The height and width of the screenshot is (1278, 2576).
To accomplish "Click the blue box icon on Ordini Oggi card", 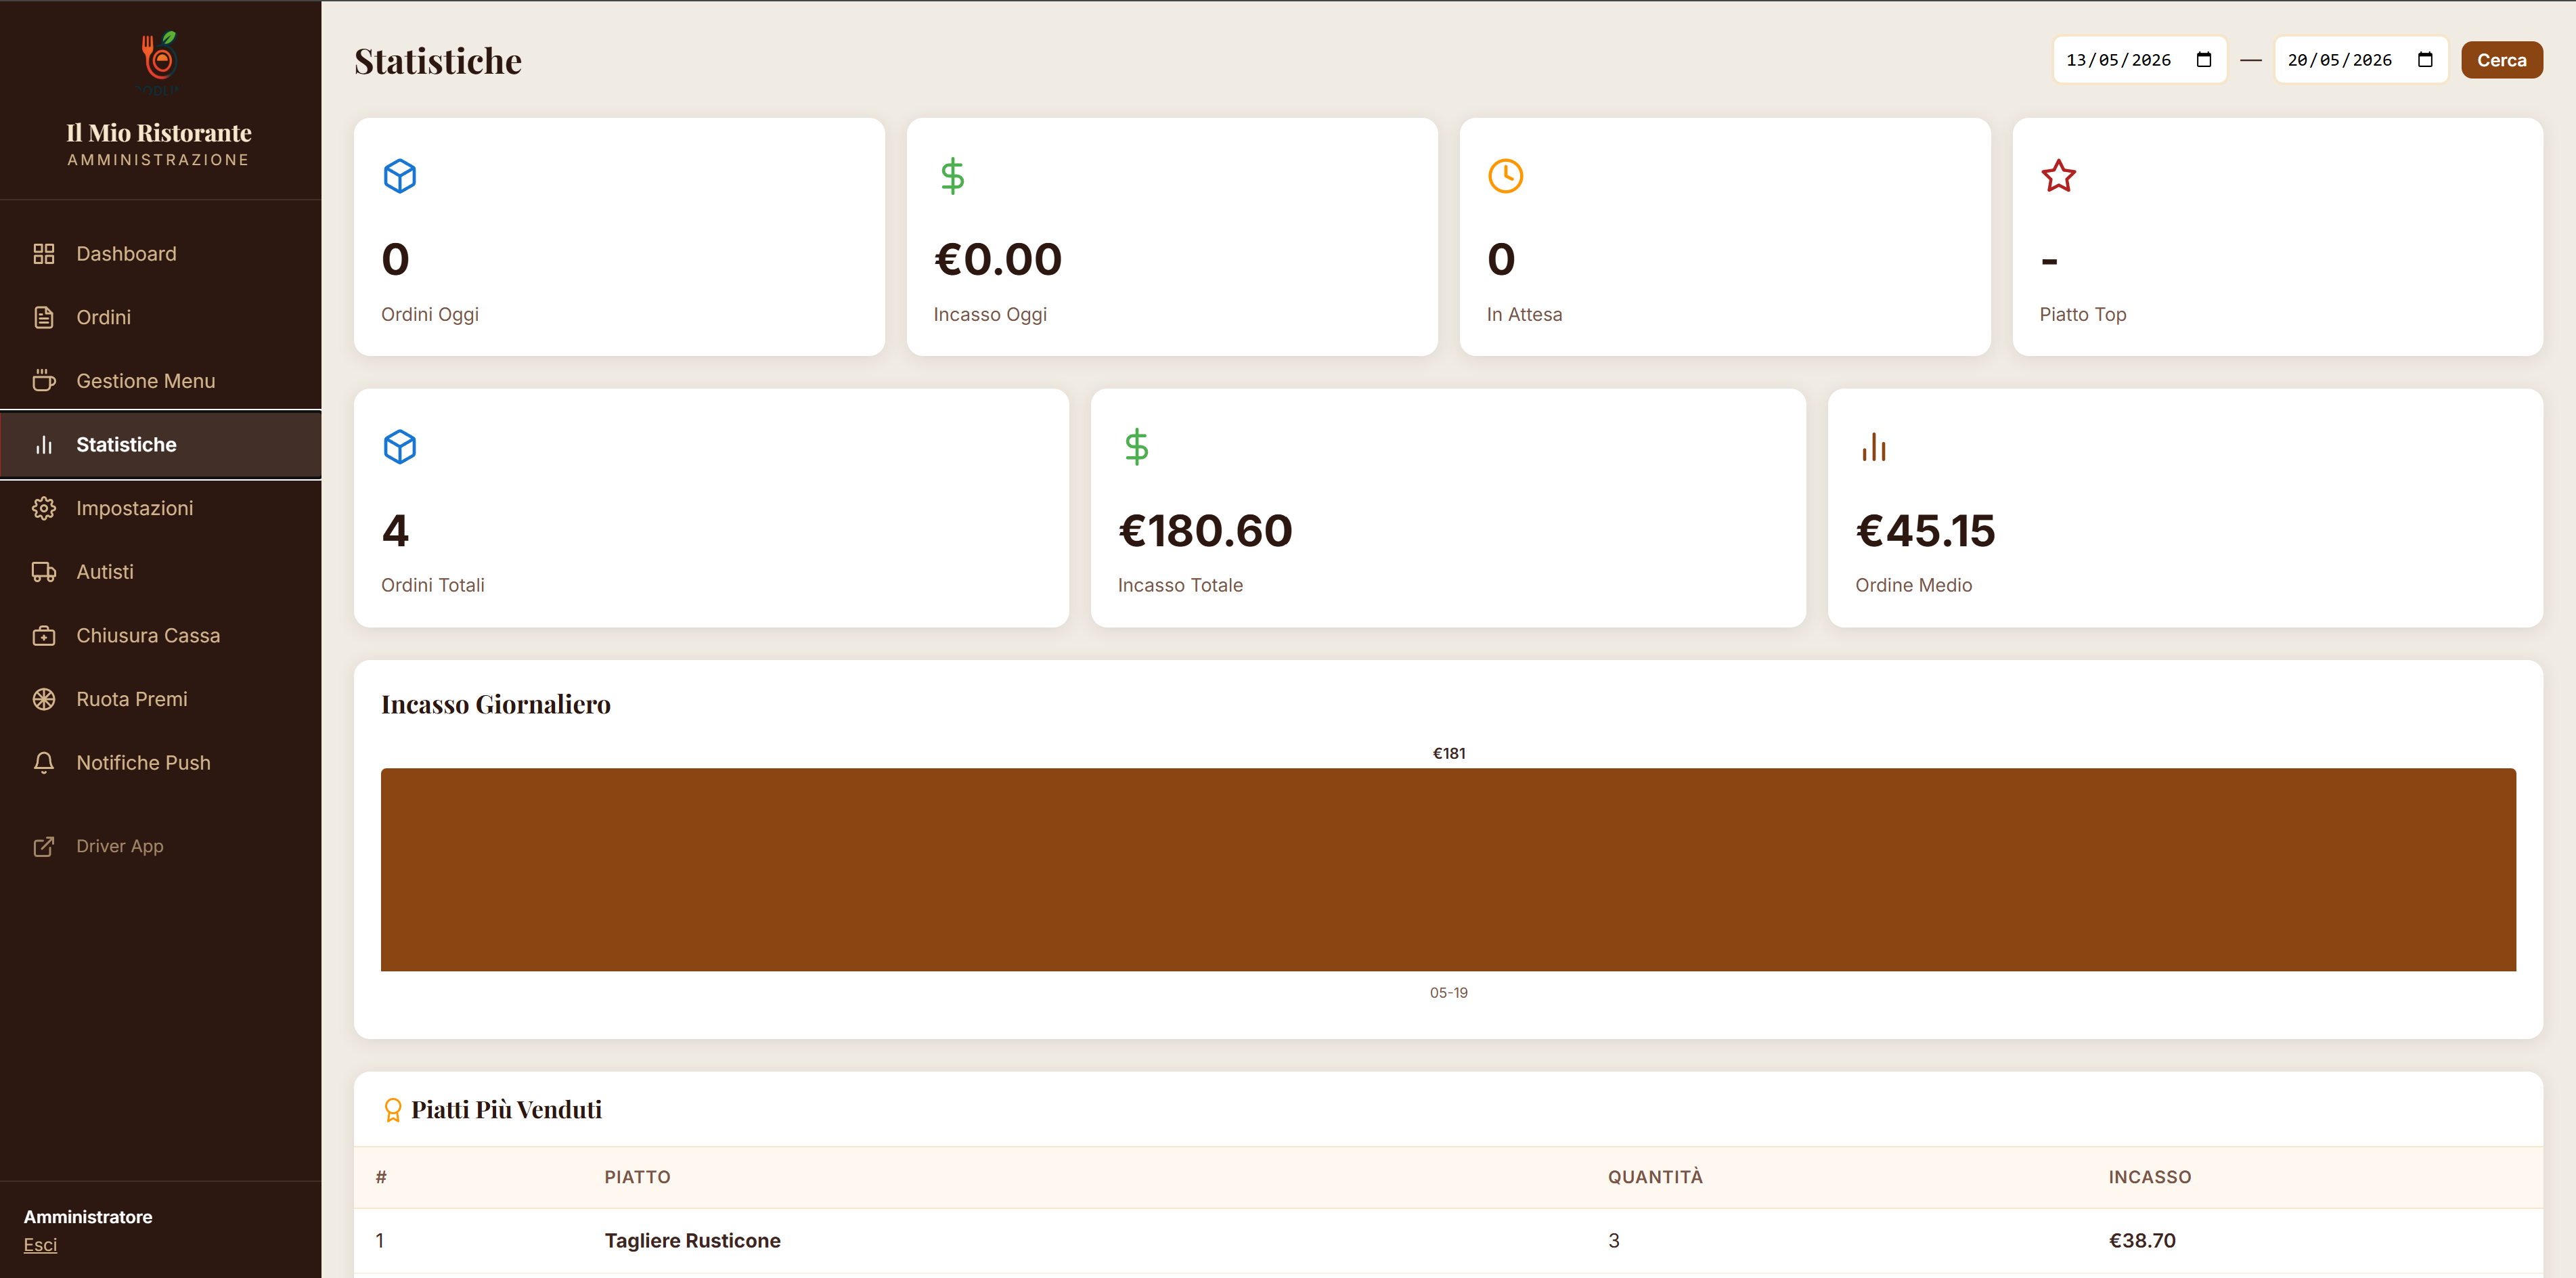I will click(400, 176).
